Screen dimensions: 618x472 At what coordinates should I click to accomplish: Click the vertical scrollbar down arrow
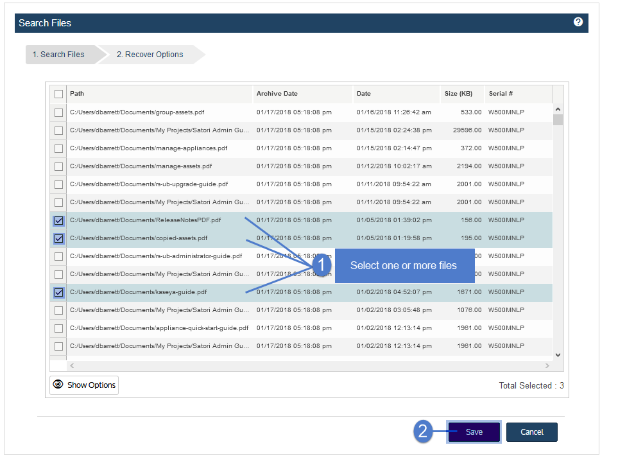[x=558, y=355]
